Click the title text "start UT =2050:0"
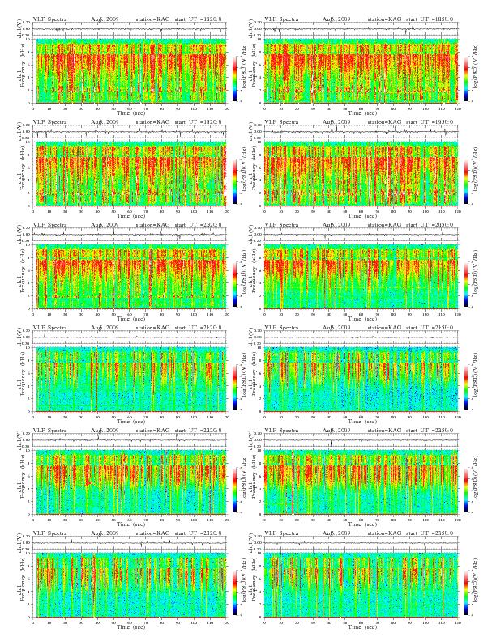 pos(430,225)
